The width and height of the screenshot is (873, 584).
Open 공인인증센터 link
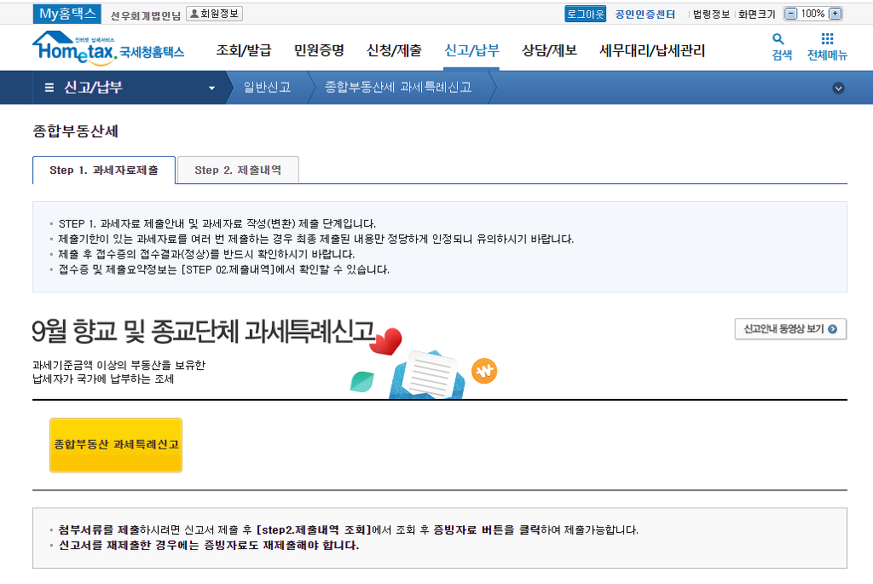(645, 14)
